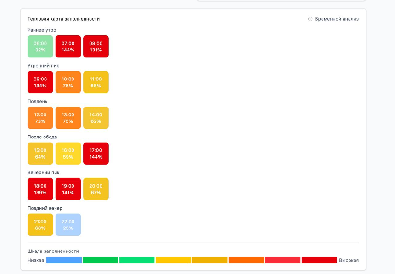
Task: Click the 14:00 cell showing 62%
Action: pyautogui.click(x=96, y=118)
